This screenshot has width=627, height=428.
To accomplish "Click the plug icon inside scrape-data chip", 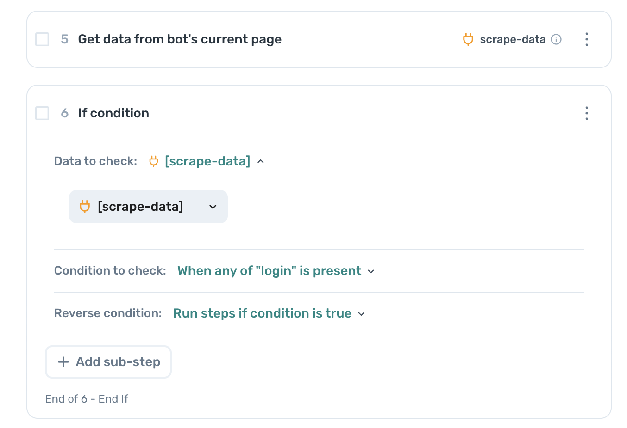I will [85, 207].
